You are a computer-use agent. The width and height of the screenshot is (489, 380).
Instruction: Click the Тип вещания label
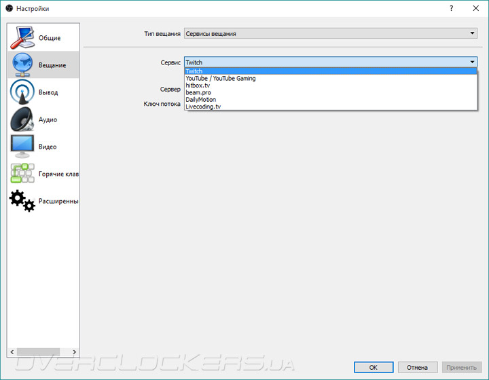162,34
